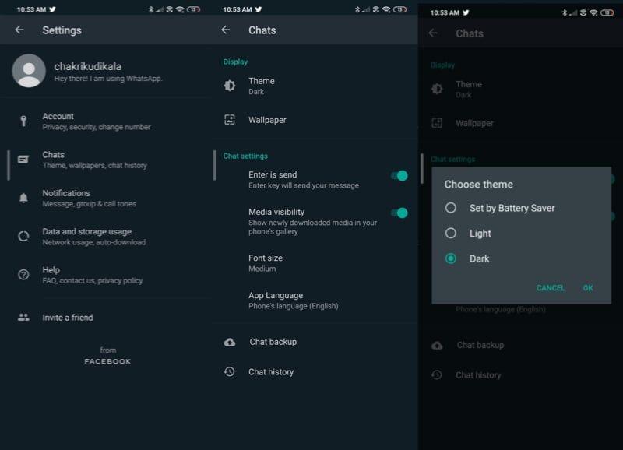
Task: Tap back arrow on middle Chats screen
Action: (225, 30)
